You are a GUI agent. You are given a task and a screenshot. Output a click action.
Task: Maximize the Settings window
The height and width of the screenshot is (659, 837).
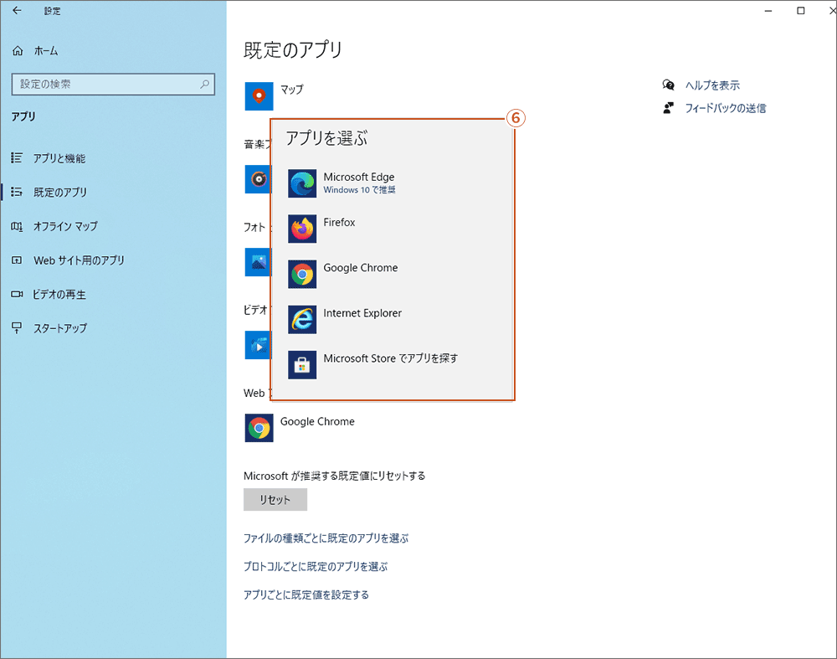click(801, 11)
